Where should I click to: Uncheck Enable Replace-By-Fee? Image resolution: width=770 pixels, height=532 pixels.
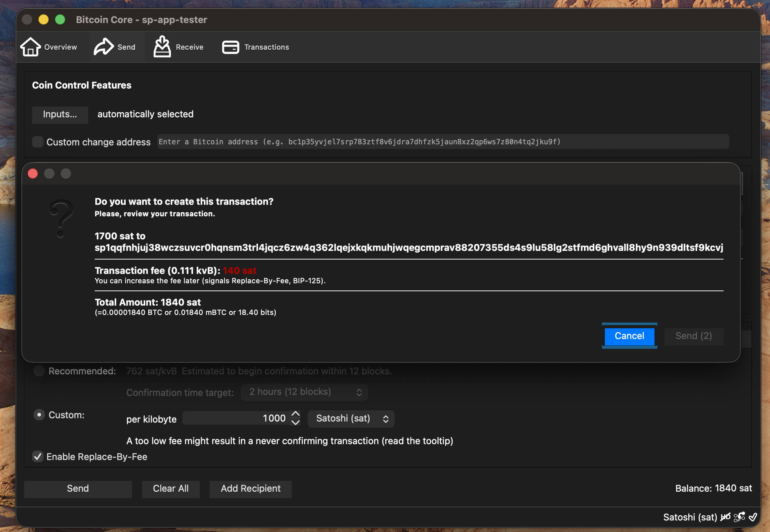point(37,457)
